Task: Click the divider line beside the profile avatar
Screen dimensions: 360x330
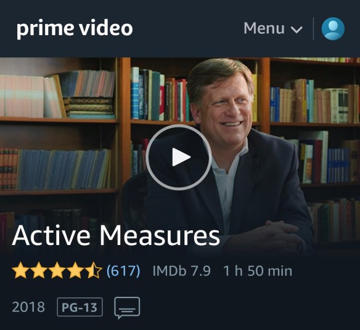Action: pos(313,29)
